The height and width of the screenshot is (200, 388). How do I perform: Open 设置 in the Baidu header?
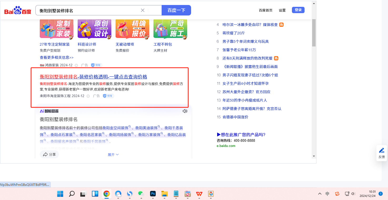click(x=282, y=10)
